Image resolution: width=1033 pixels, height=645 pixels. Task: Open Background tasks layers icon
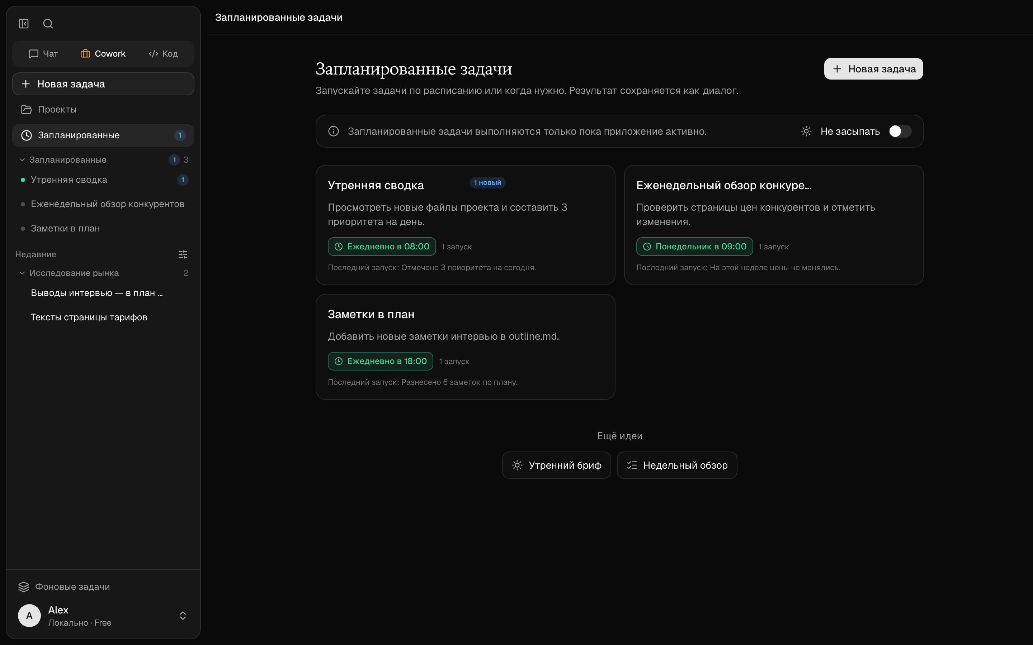[23, 587]
